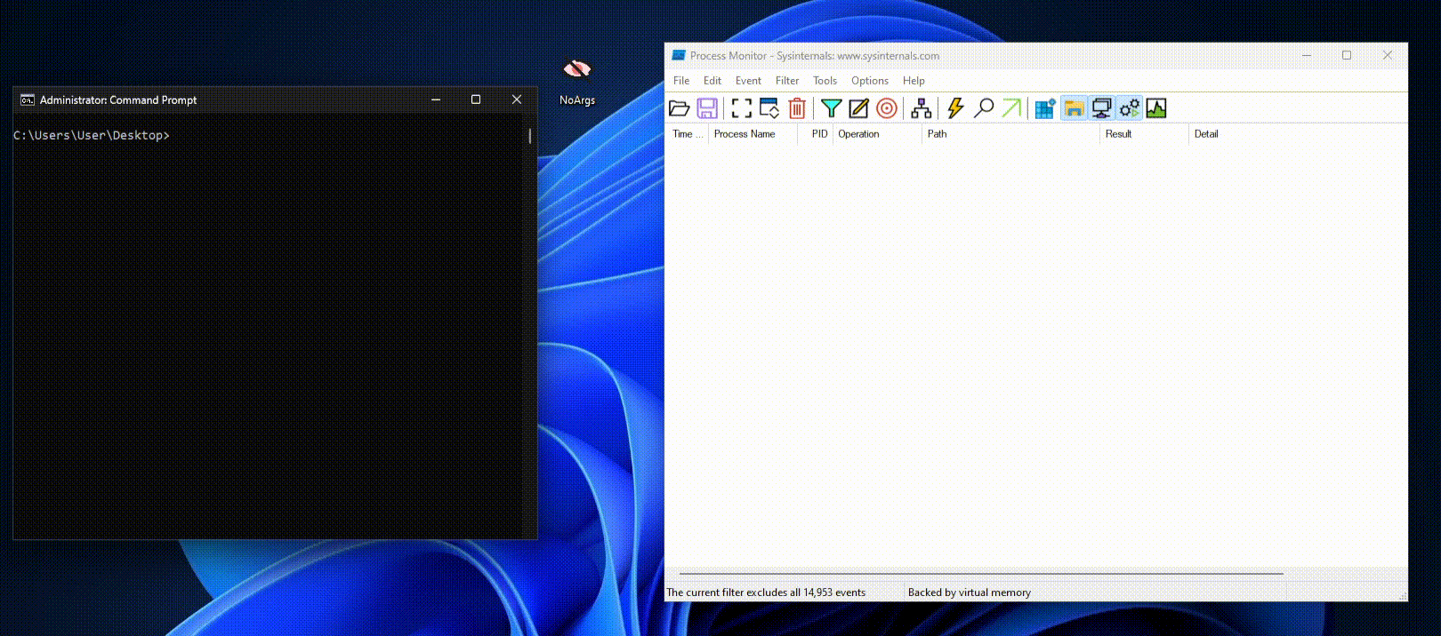Screen dimensions: 1441x636
Task: Open the Tools menu
Action: coord(825,81)
